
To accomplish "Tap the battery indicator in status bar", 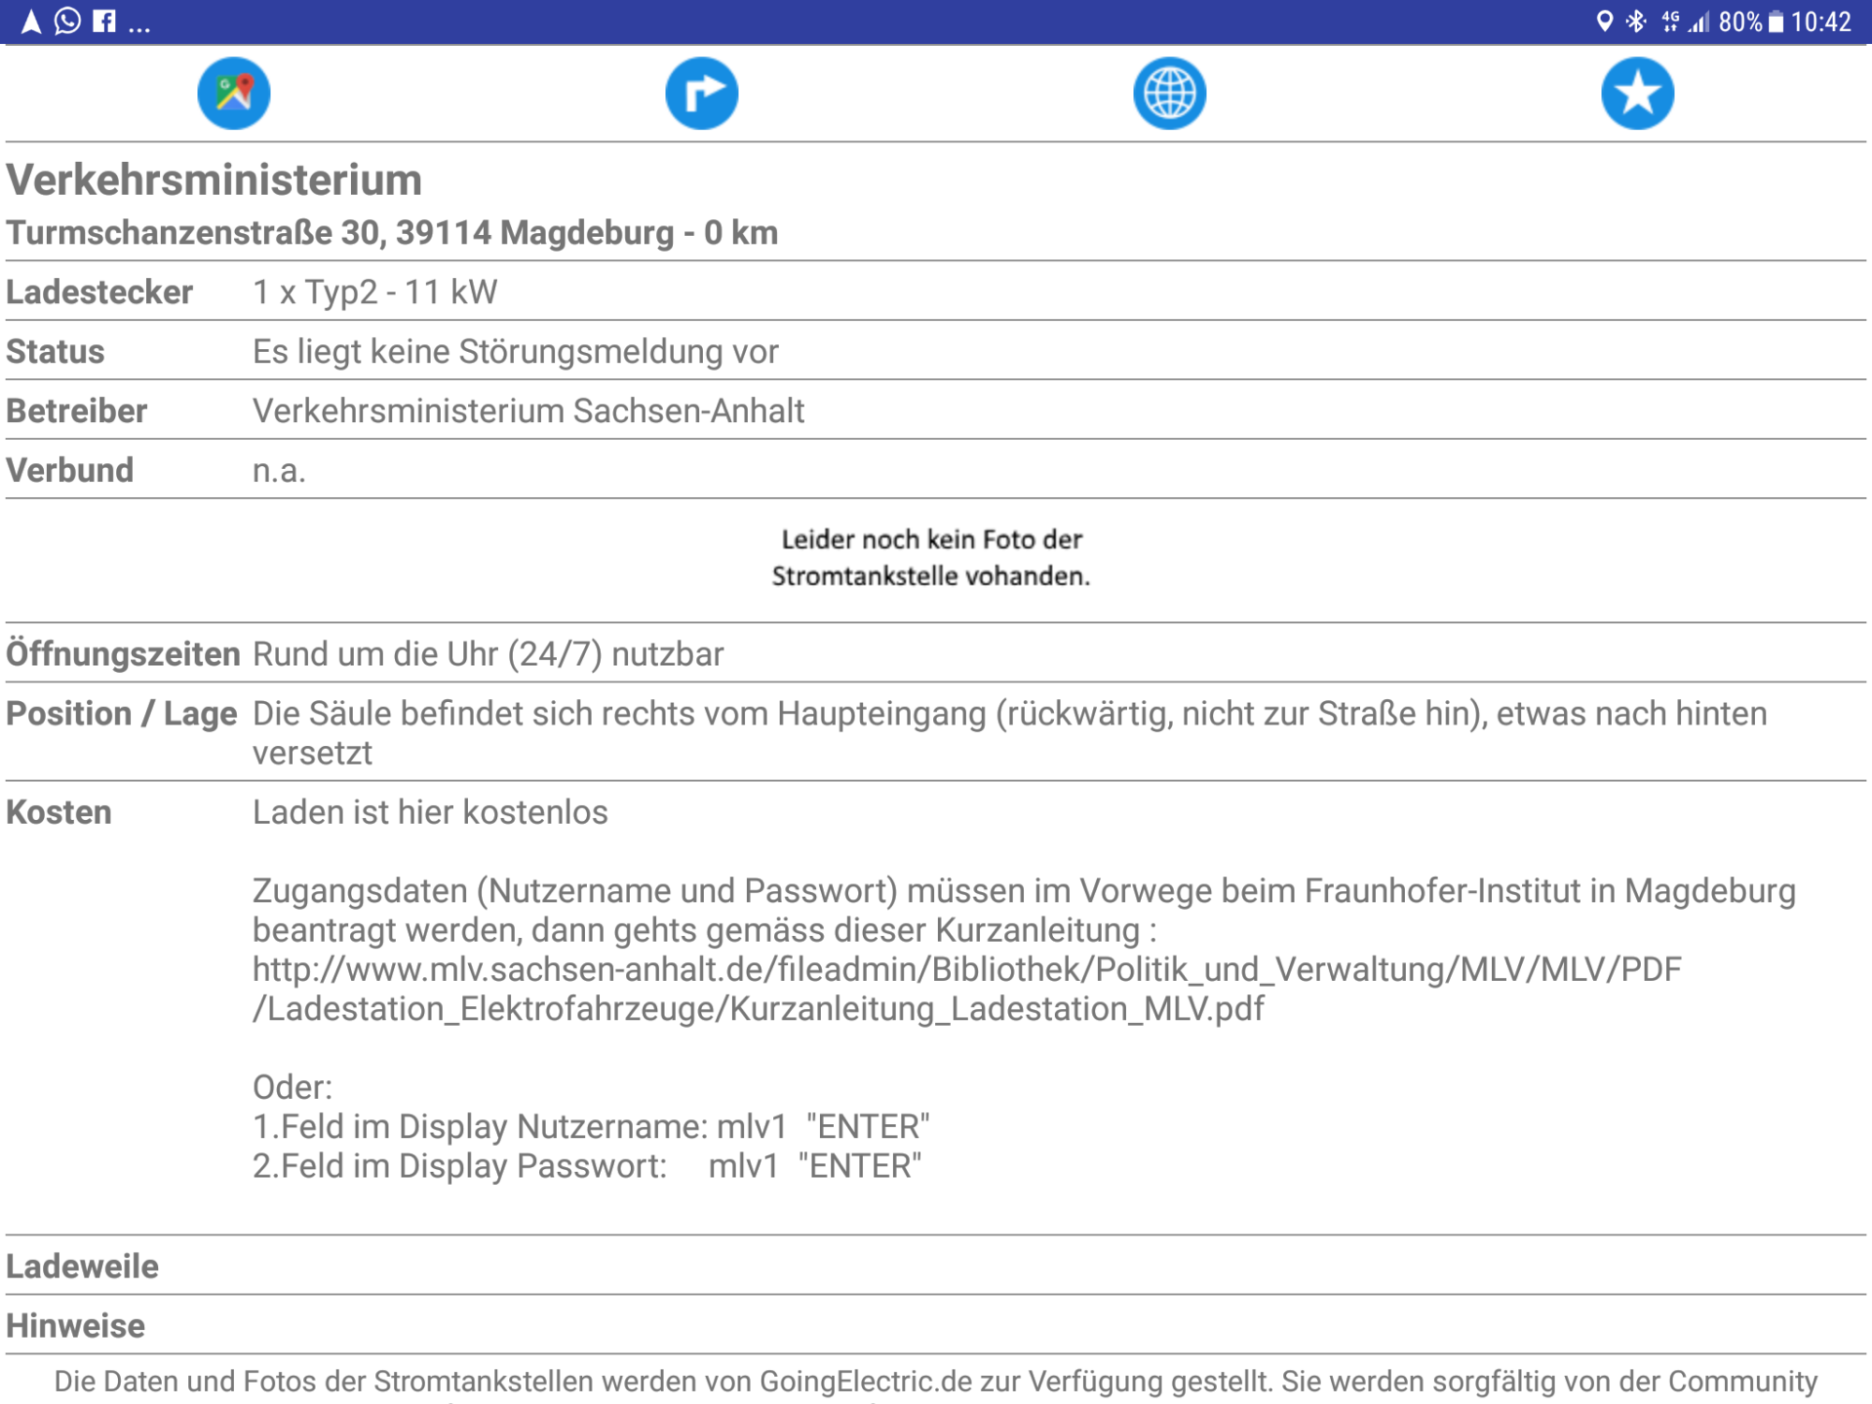I will click(1776, 22).
